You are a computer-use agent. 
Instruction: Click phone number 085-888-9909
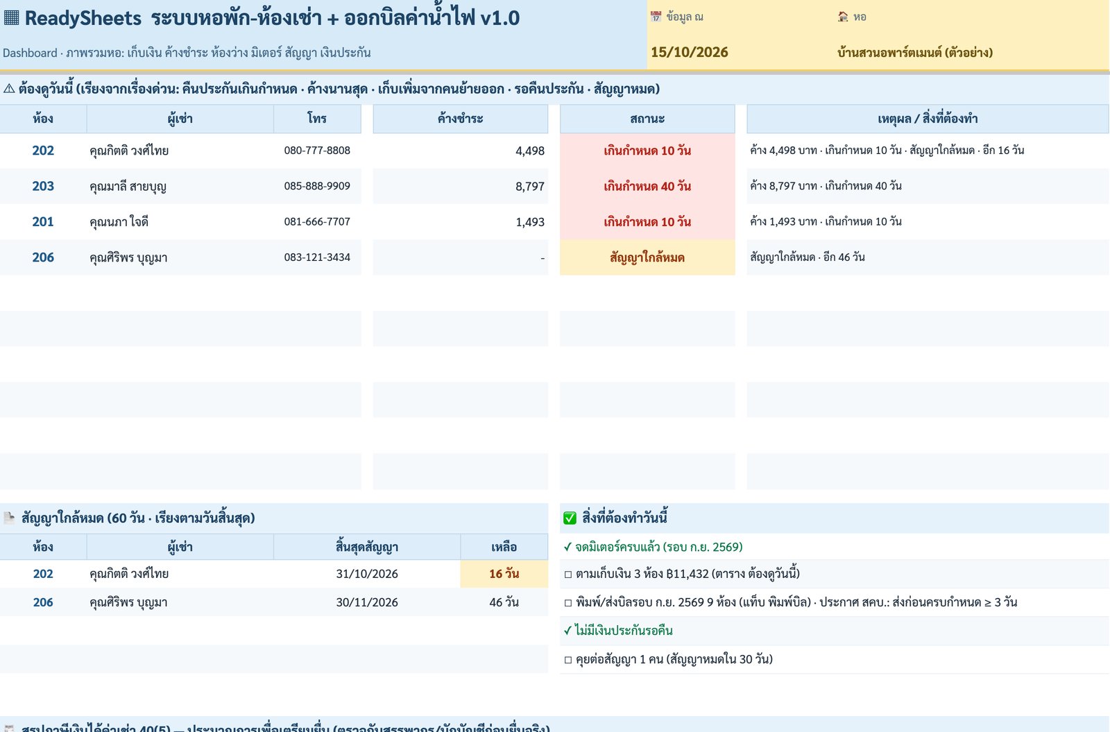point(317,186)
